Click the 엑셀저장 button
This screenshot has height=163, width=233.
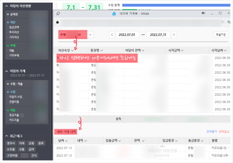(x=221, y=34)
